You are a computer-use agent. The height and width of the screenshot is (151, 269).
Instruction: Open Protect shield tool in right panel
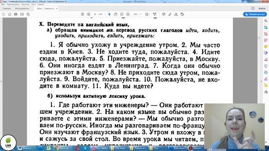coord(266,66)
